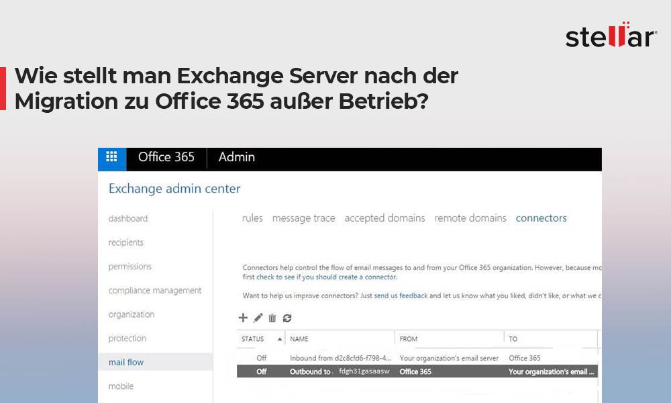The image size is (671, 403).
Task: Open organization in the sidebar
Action: (x=132, y=314)
